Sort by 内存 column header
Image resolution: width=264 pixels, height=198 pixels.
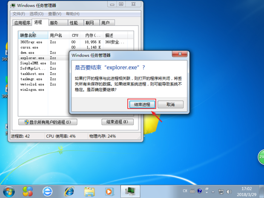coord(92,35)
